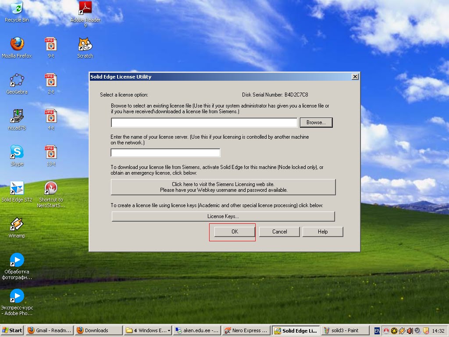The width and height of the screenshot is (449, 337).
Task: Click the Cancel button
Action: click(x=279, y=232)
